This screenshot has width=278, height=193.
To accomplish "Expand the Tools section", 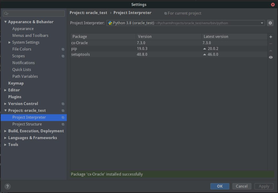I will pos(5,145).
